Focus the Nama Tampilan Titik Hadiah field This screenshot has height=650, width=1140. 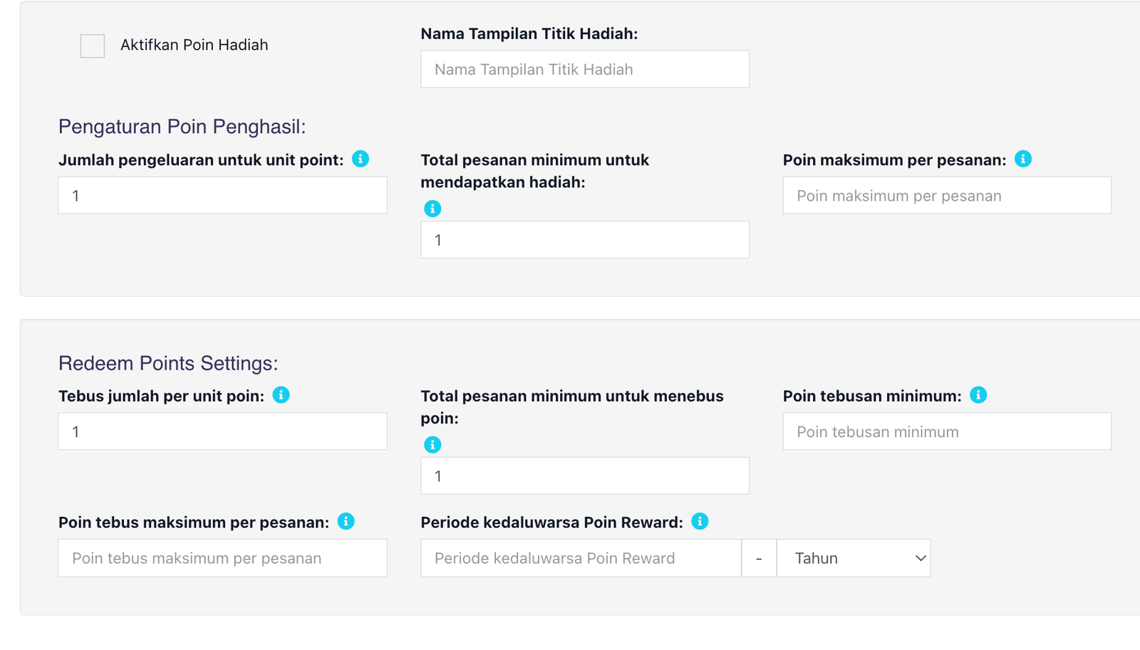[x=584, y=69]
